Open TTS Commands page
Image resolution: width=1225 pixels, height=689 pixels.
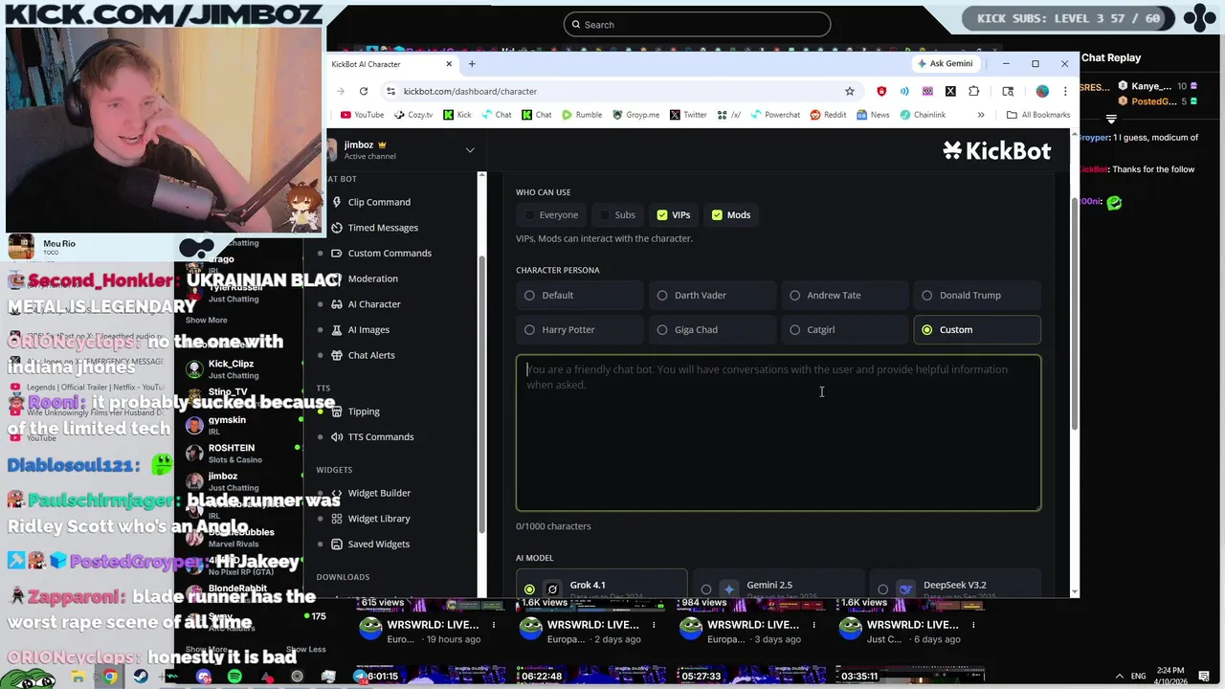pyautogui.click(x=373, y=436)
